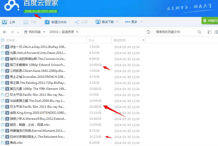The width and height of the screenshot is (218, 146).
Task: Open the 更多 (more) dropdown menu
Action: tap(131, 22)
